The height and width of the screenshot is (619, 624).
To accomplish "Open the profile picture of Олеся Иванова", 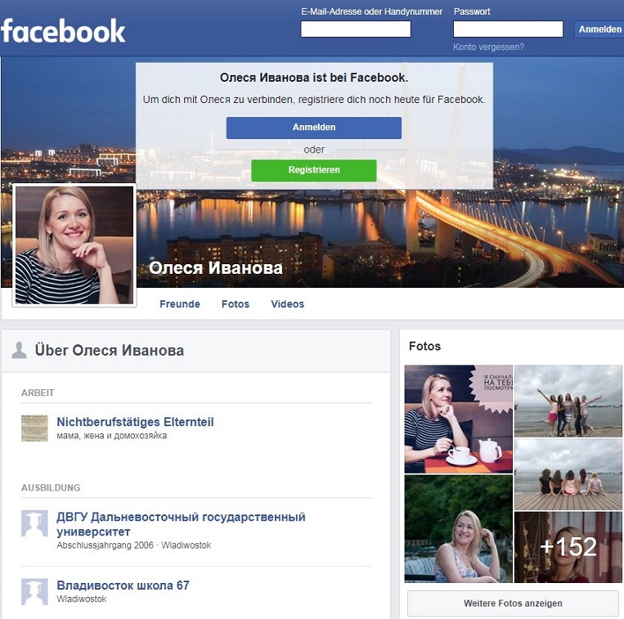I will 74,245.
